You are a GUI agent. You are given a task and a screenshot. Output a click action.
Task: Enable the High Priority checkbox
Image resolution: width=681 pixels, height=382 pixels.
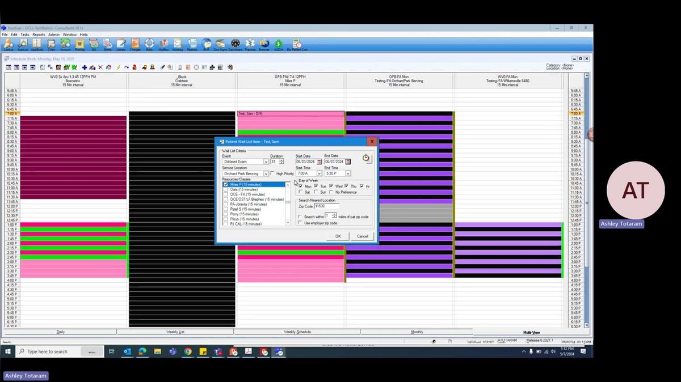click(x=273, y=174)
